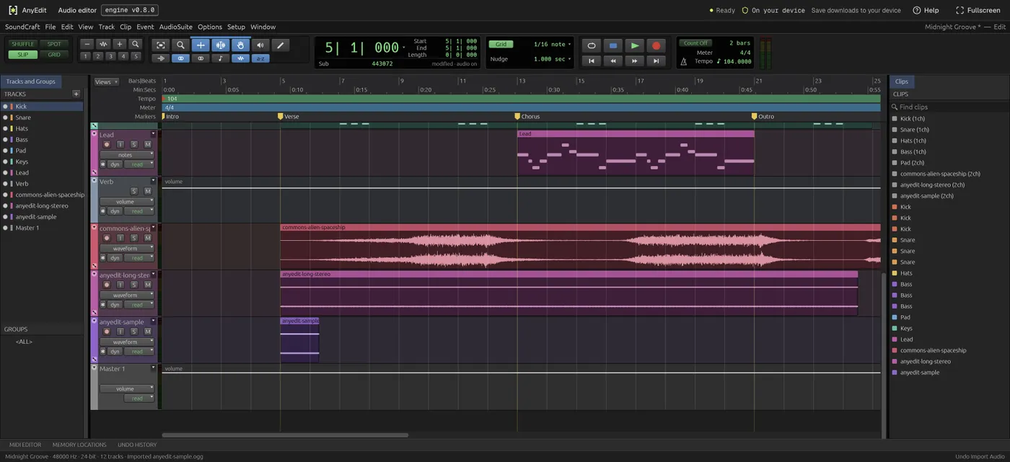The image size is (1010, 462).
Task: Open the Undo History tab
Action: (x=137, y=445)
